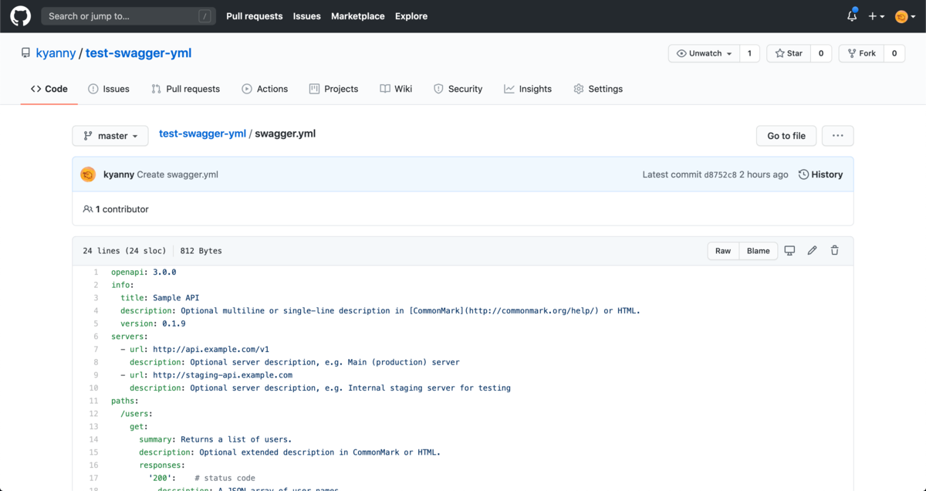The height and width of the screenshot is (491, 926).
Task: Click the contributors people icon
Action: 87,208
